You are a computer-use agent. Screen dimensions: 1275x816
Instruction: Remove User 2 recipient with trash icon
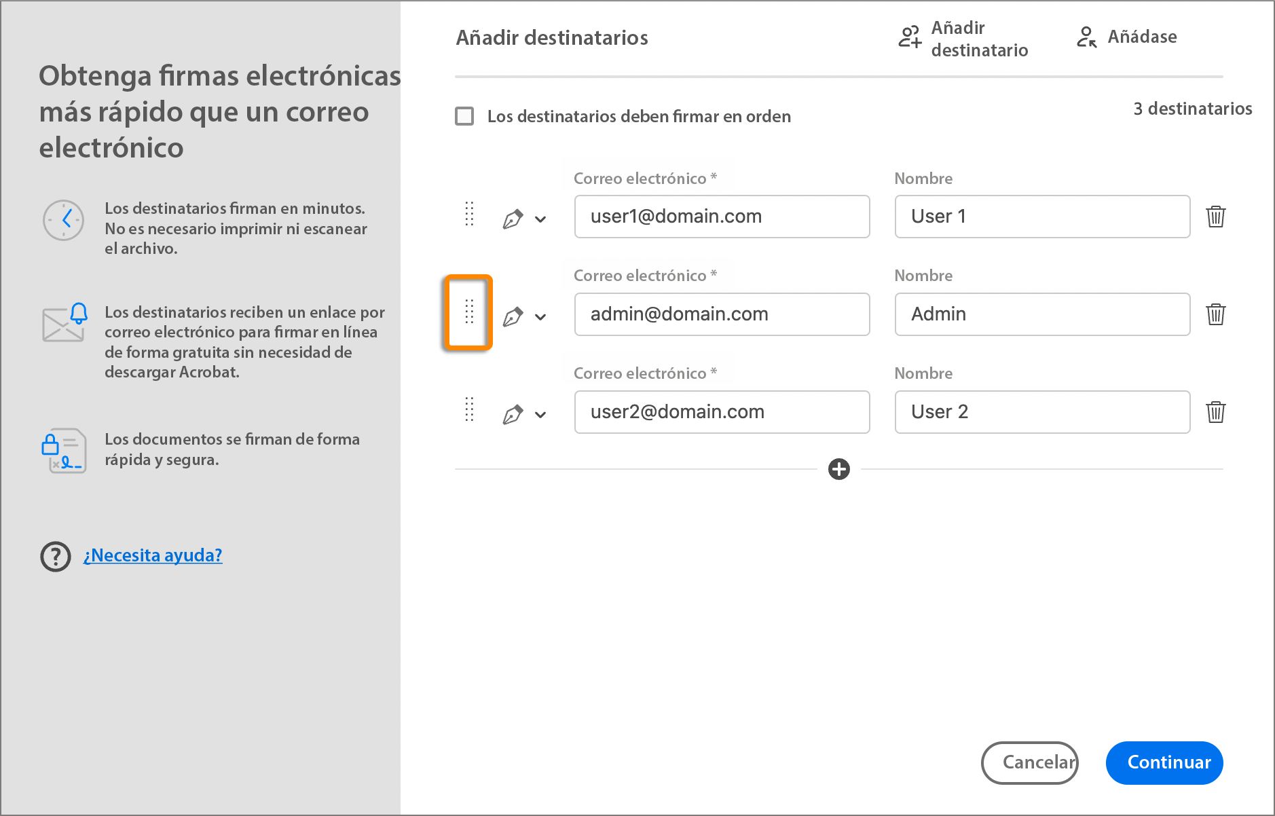[1215, 412]
